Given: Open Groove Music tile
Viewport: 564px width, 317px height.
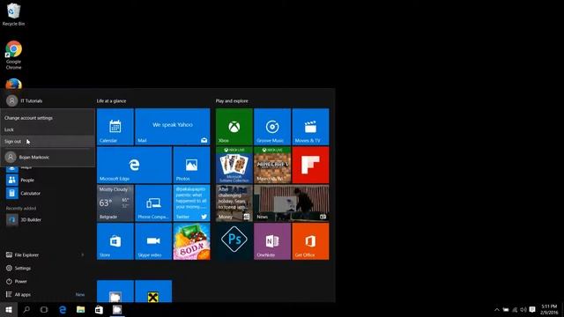Looking at the screenshot, I should click(x=272, y=127).
